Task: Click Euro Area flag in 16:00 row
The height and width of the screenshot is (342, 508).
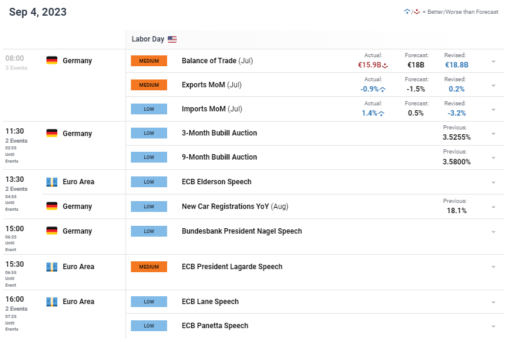Action: tap(52, 301)
